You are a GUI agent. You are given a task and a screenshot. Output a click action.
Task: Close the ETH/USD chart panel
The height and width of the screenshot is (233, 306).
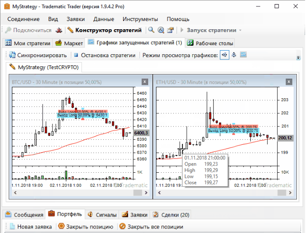[289, 82]
